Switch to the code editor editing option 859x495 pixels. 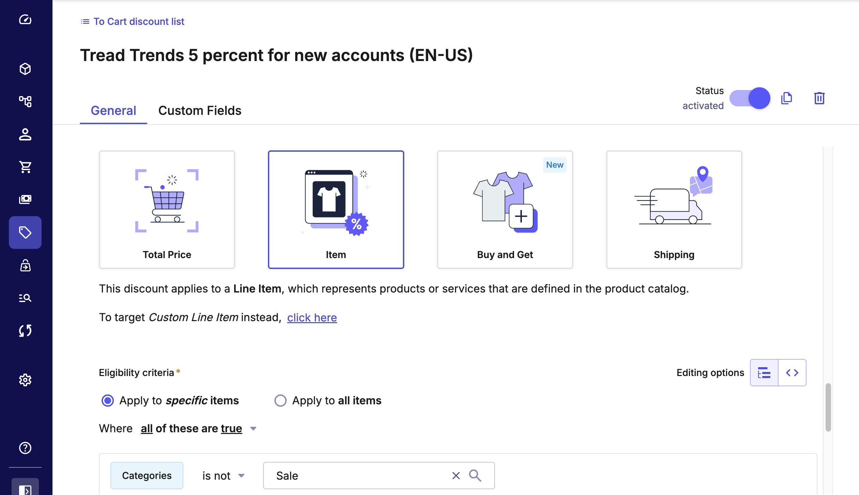(x=792, y=373)
